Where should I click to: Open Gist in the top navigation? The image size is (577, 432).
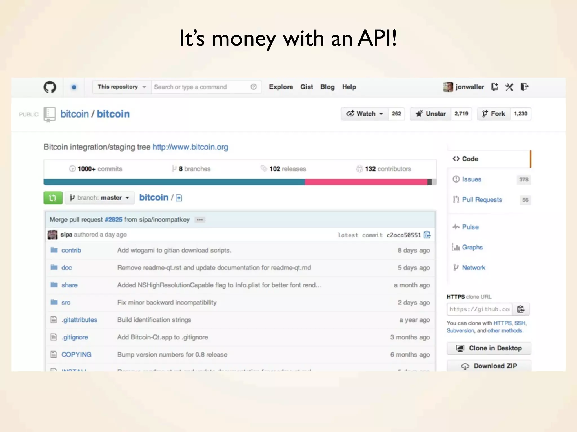(307, 87)
